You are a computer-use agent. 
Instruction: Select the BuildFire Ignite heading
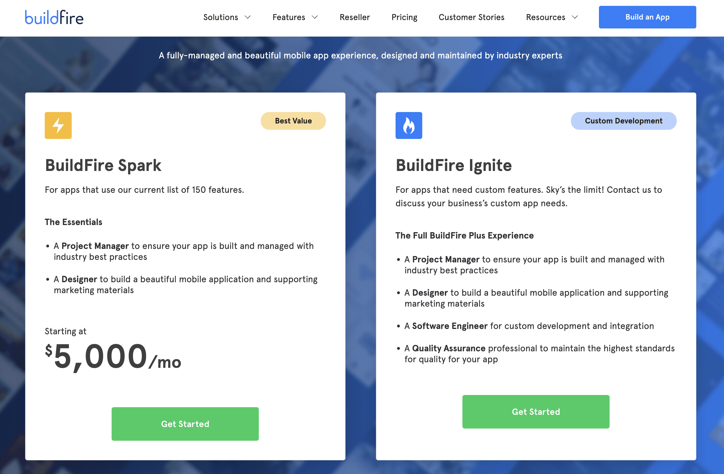[454, 165]
